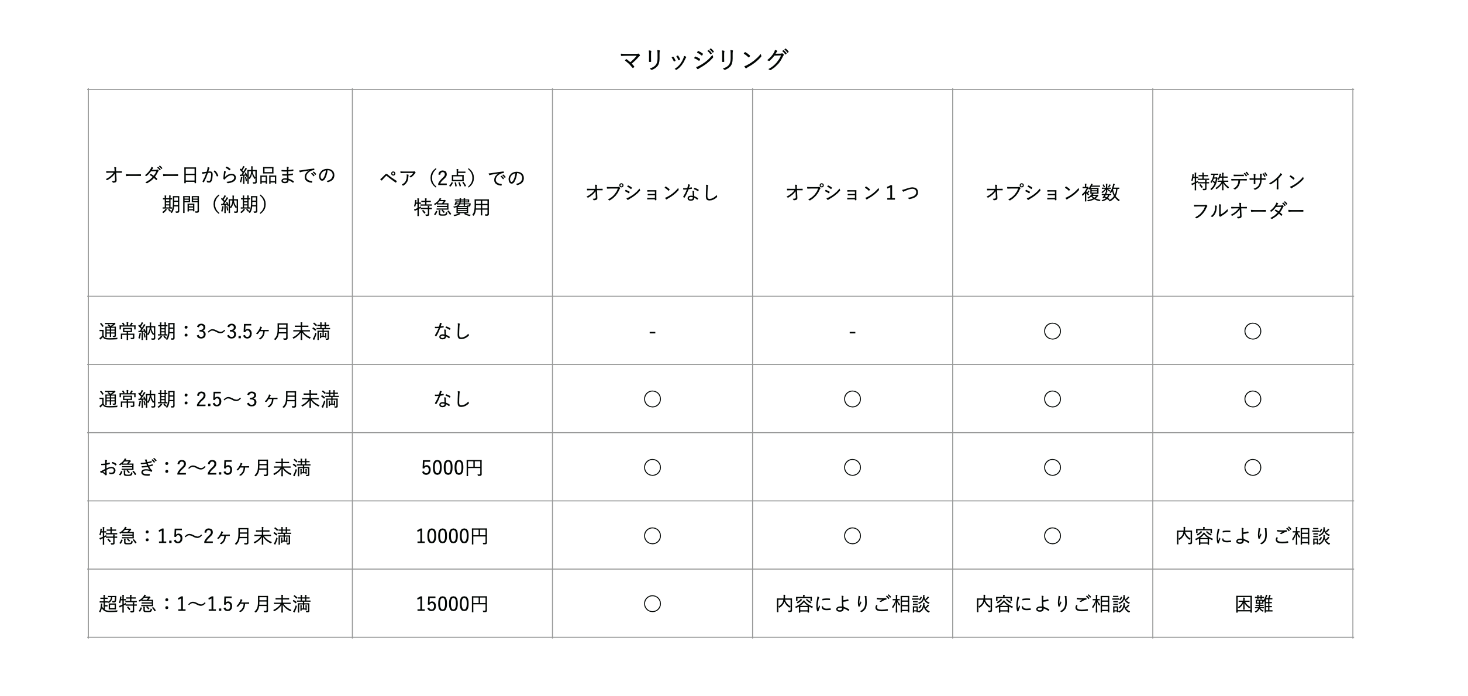Click the オプション１つ column header
Viewport: 1468px width, 696px height.
coord(852,192)
